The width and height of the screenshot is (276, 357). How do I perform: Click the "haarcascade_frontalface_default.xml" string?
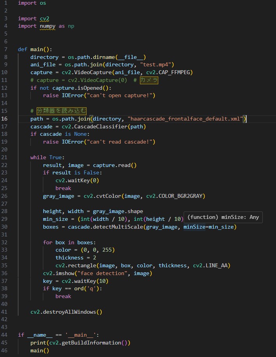[x=186, y=119]
